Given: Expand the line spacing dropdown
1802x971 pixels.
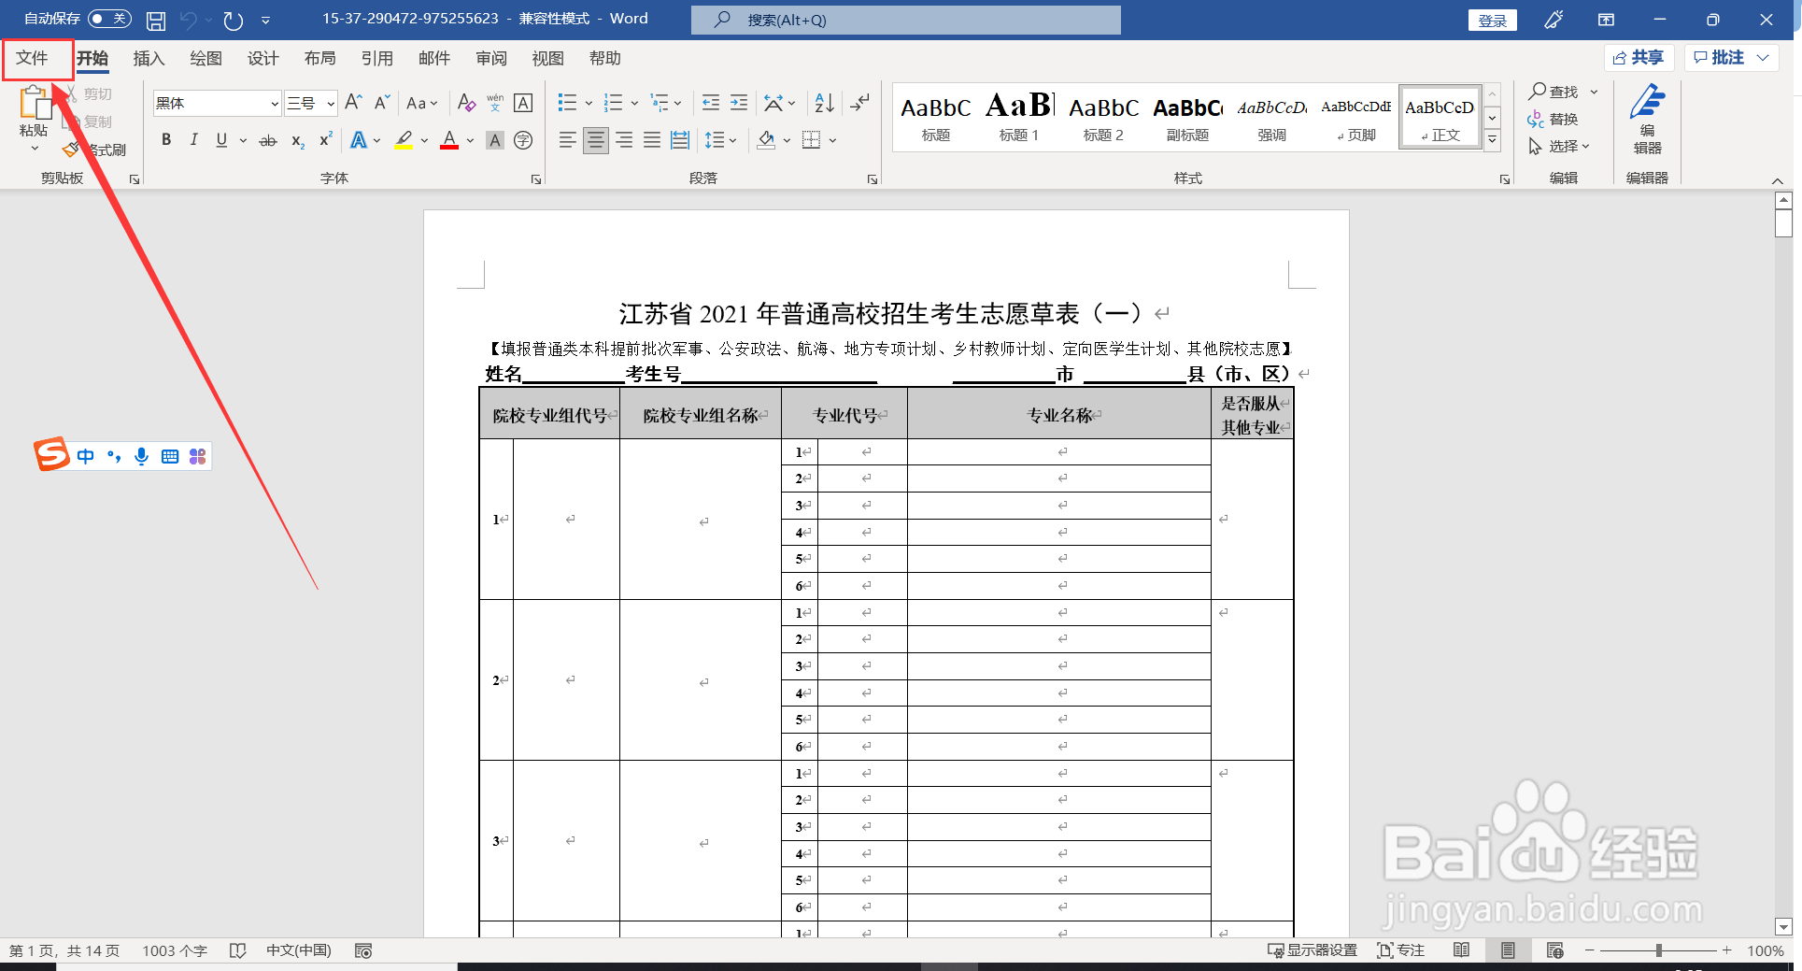Looking at the screenshot, I should 733,140.
